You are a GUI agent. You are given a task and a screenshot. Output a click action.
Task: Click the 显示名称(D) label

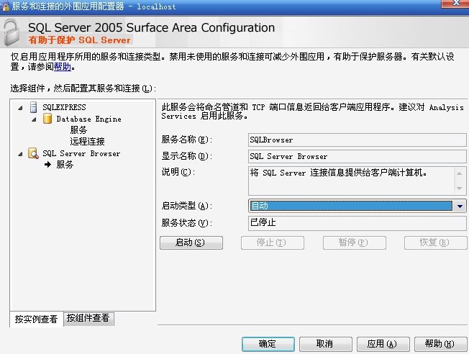point(187,156)
